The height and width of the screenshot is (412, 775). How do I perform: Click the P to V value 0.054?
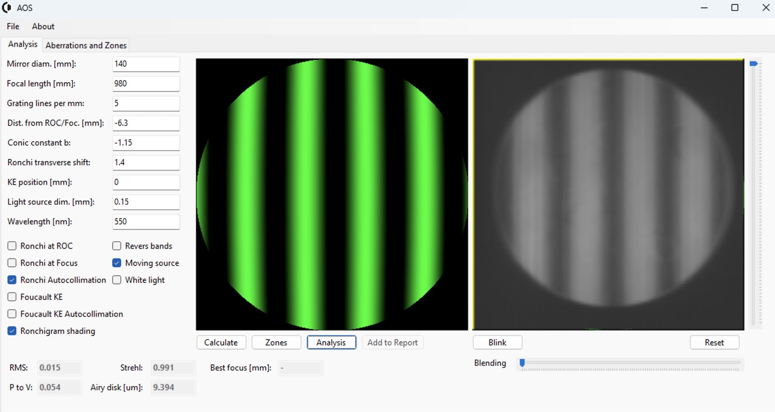click(x=59, y=387)
